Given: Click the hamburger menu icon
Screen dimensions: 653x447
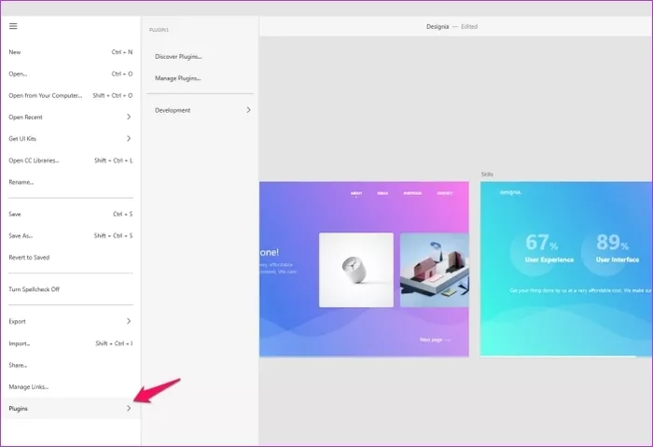Looking at the screenshot, I should click(13, 26).
